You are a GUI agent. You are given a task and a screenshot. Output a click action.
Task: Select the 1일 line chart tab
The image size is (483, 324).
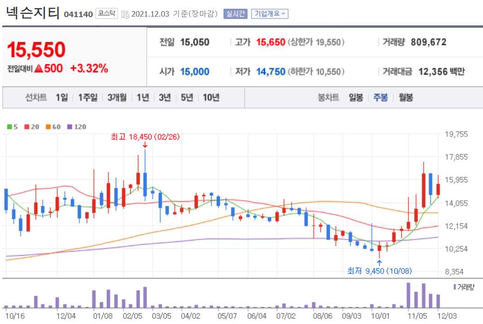(x=62, y=97)
